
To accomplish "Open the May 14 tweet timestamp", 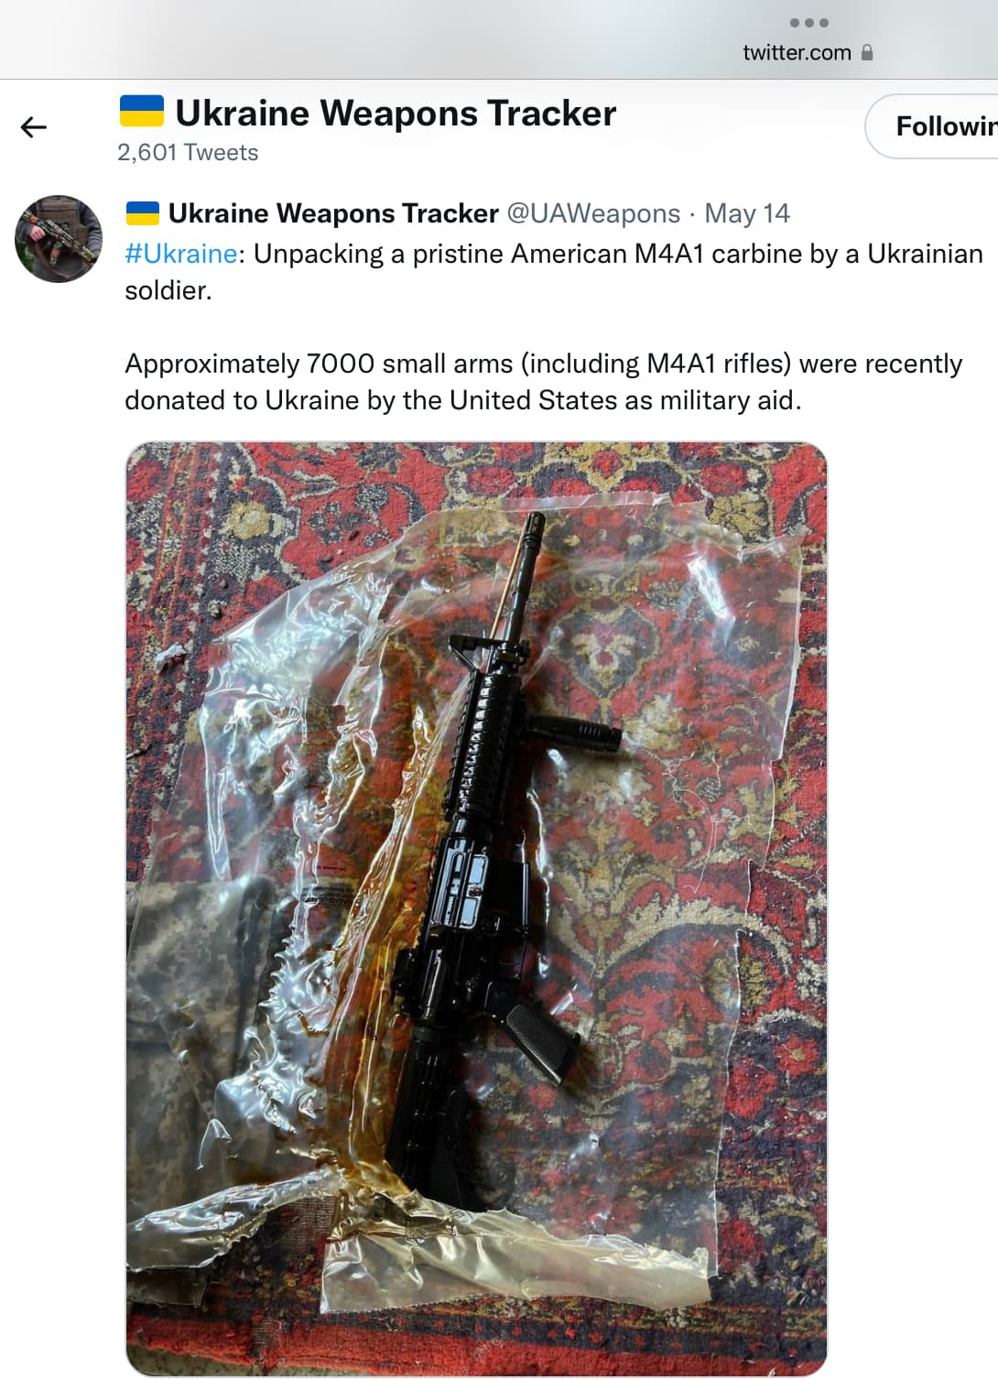I will point(747,213).
